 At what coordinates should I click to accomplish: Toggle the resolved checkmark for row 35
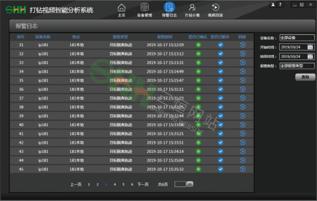(220, 80)
